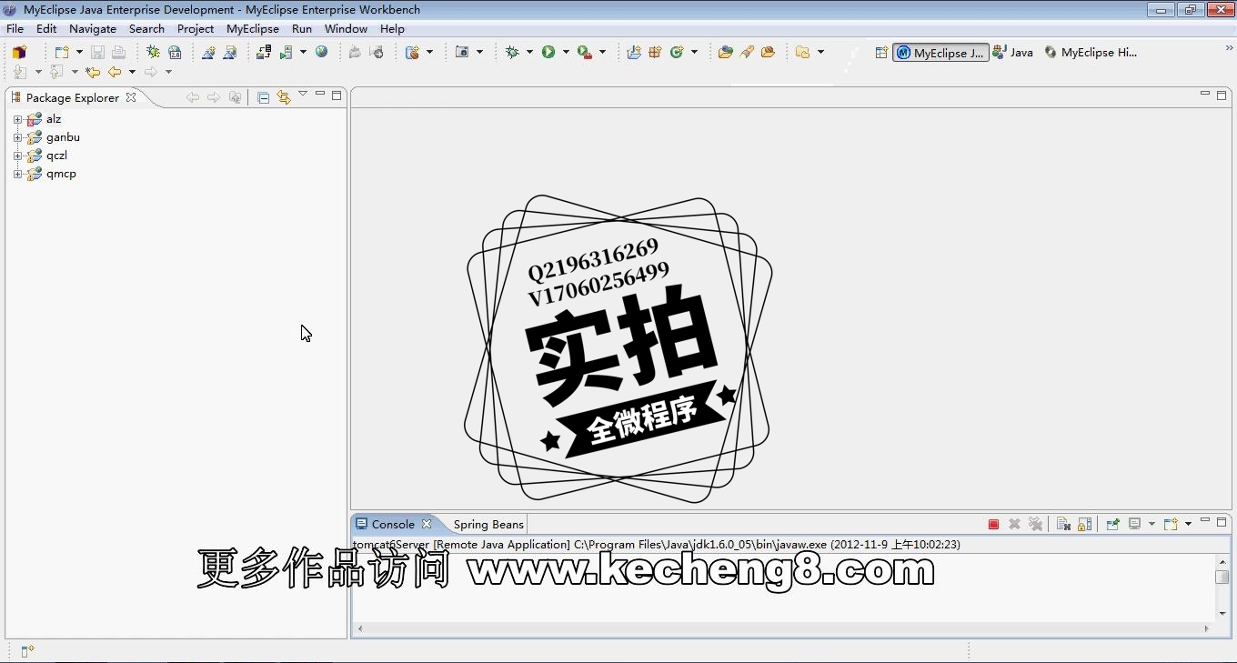
Task: Open the New dropdown arrow
Action: (x=79, y=52)
